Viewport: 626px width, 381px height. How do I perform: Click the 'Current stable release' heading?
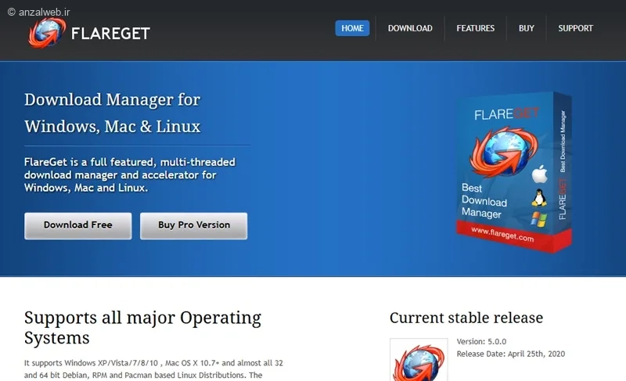tap(466, 318)
